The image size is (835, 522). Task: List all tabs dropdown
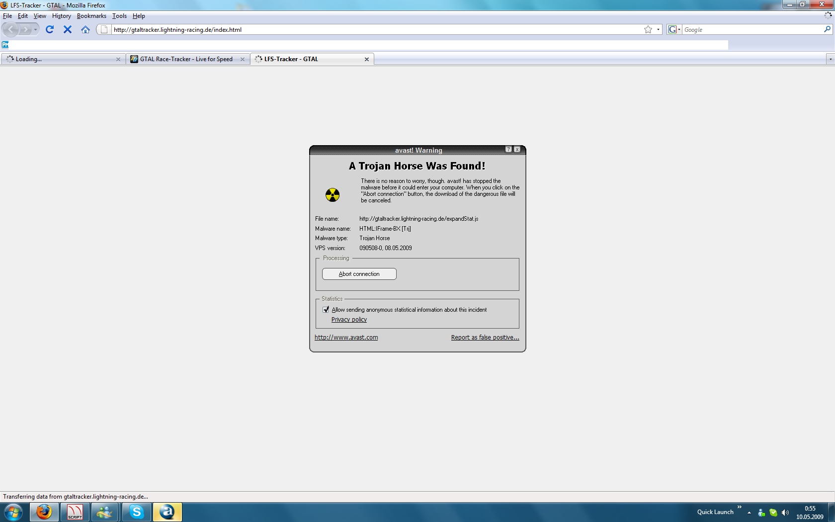(830, 59)
